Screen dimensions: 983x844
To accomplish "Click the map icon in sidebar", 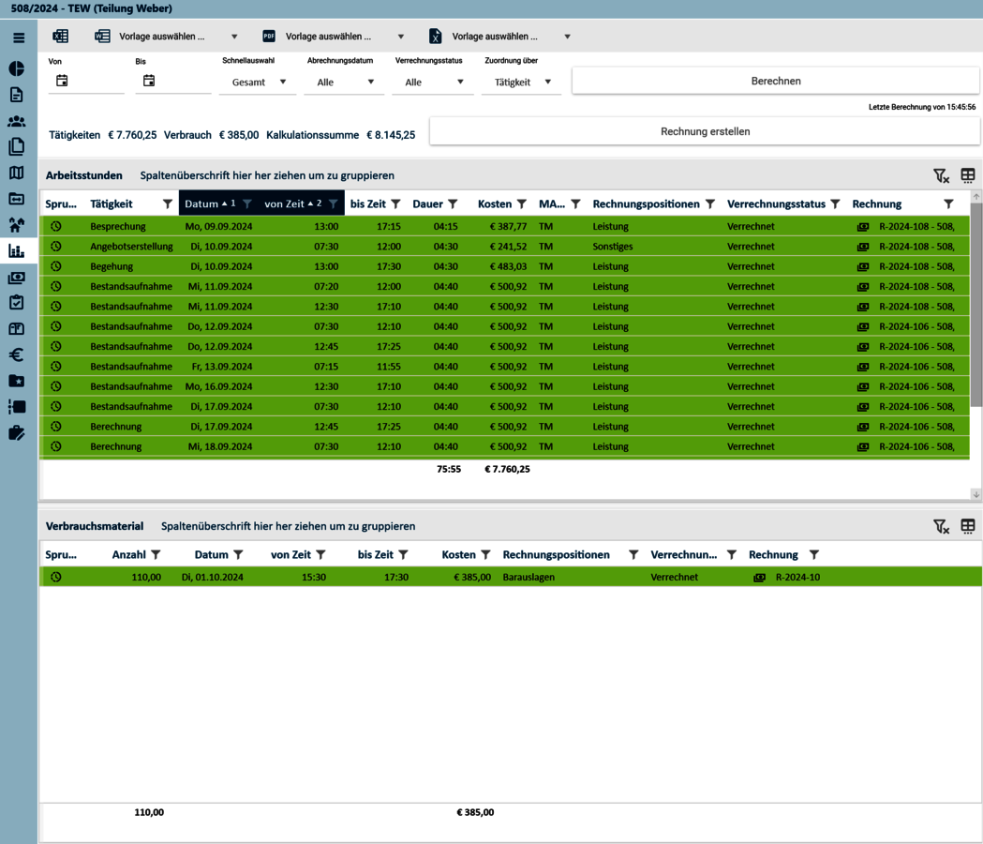I will click(17, 173).
